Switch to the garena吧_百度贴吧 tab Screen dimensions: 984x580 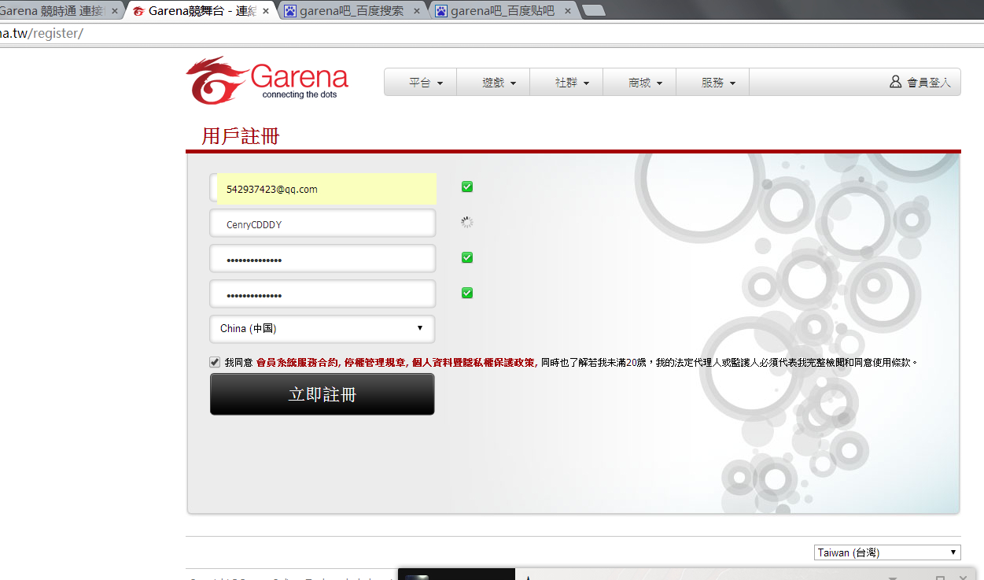(502, 11)
